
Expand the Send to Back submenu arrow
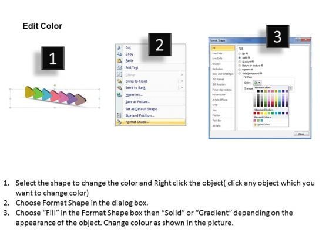coord(182,87)
